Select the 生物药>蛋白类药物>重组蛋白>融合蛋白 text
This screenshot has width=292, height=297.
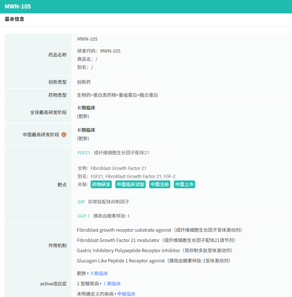[x=117, y=95]
